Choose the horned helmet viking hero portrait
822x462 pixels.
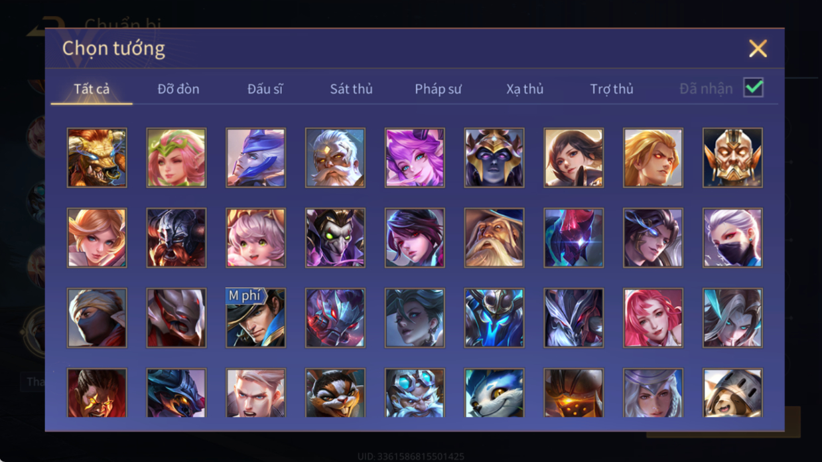[176, 238]
